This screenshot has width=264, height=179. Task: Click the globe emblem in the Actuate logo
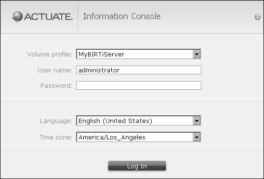point(17,17)
